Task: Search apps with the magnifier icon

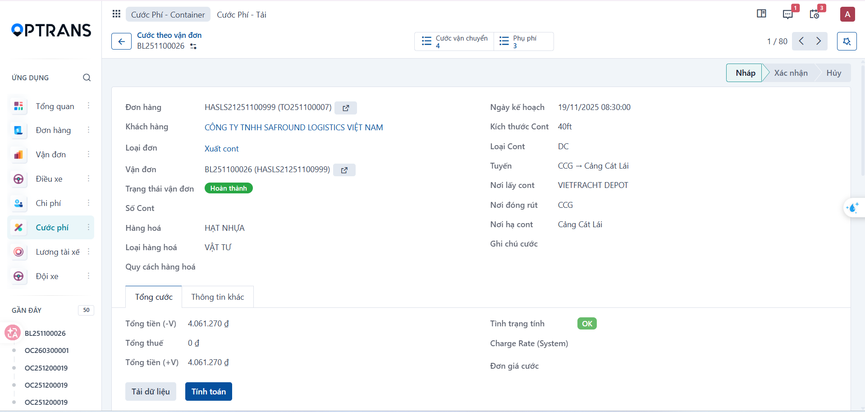Action: 87,78
